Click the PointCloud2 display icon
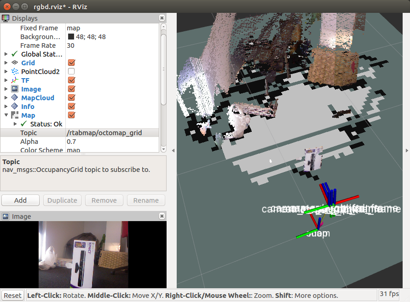The height and width of the screenshot is (302, 410). tap(15, 72)
